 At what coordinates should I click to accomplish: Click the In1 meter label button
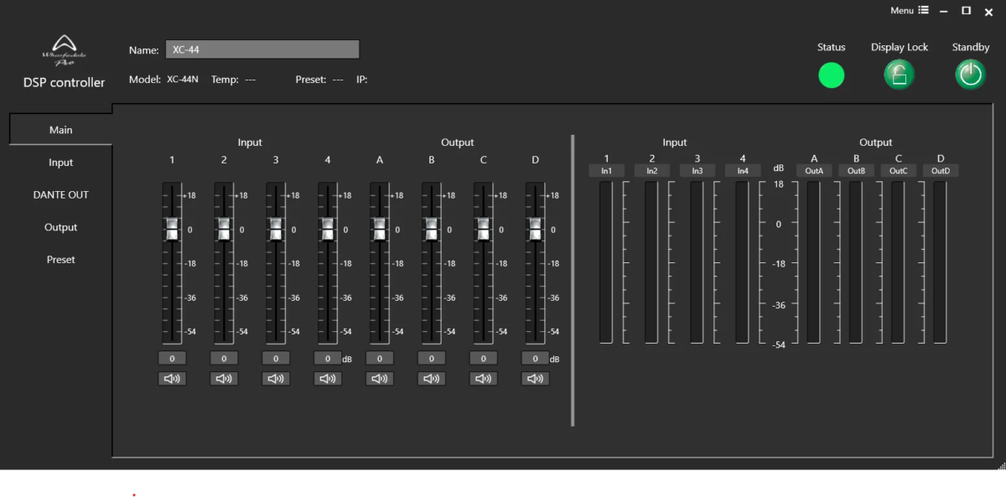(606, 171)
